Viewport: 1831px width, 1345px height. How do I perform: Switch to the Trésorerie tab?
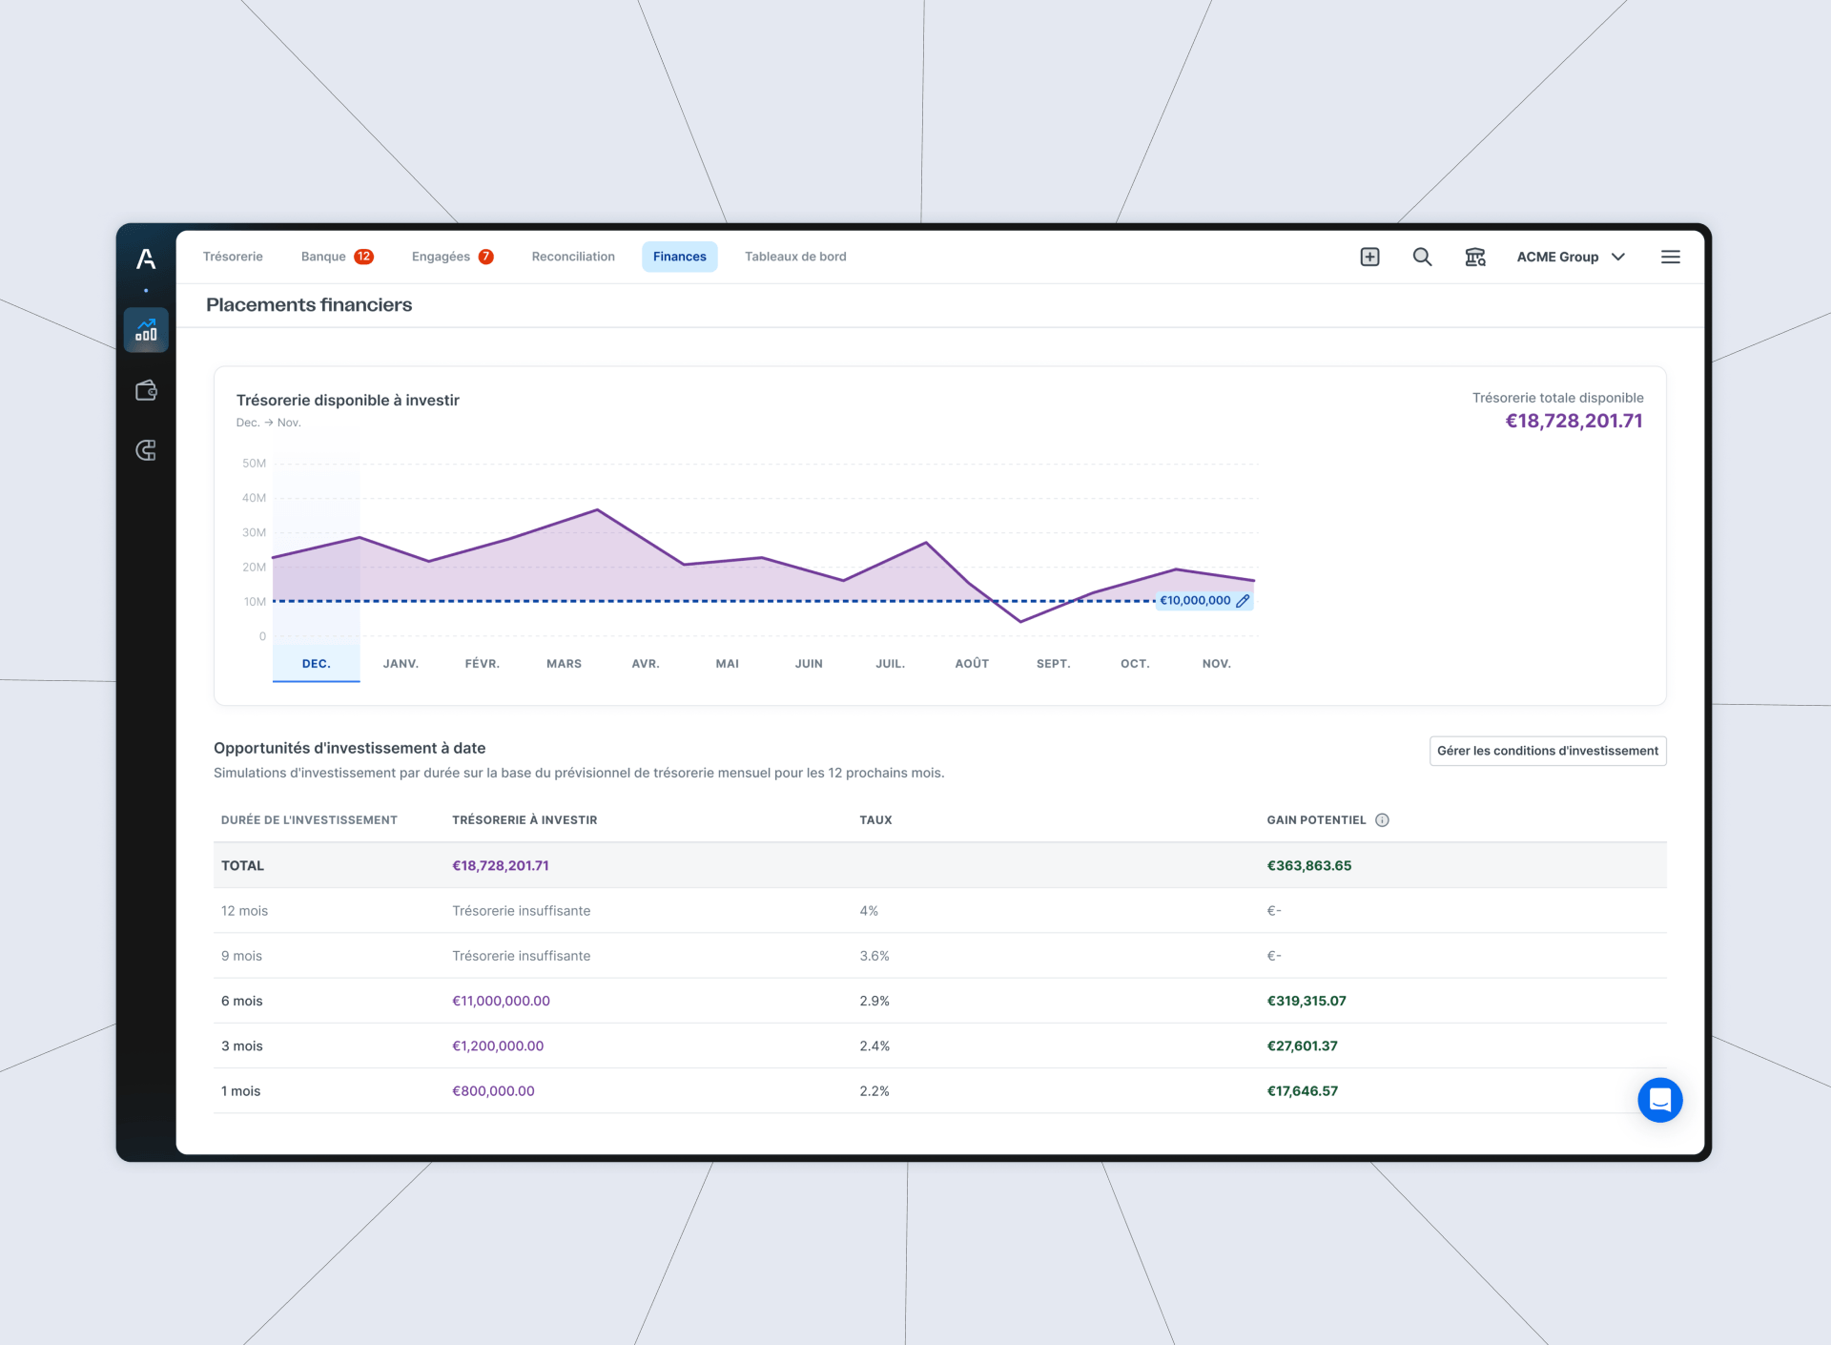point(233,257)
